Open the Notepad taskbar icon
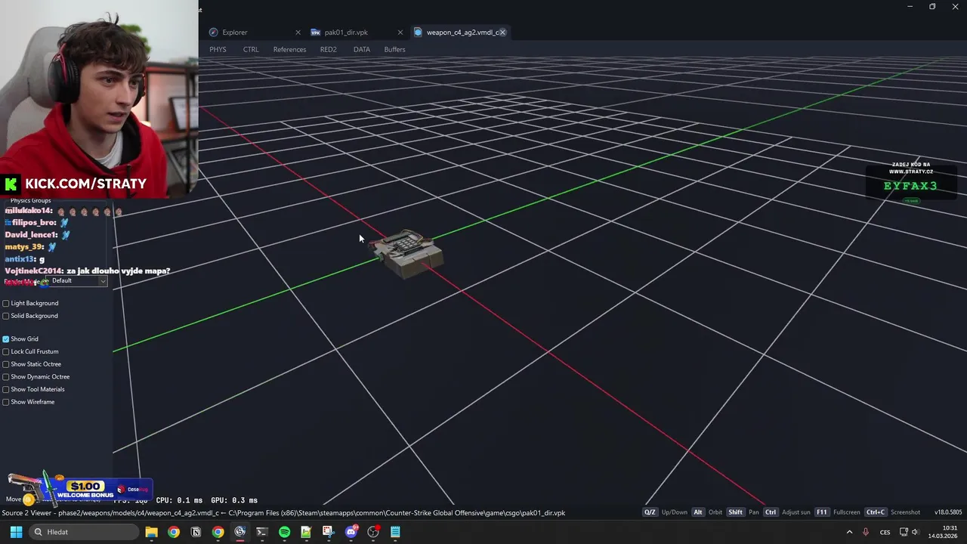This screenshot has width=967, height=544. pos(395,532)
